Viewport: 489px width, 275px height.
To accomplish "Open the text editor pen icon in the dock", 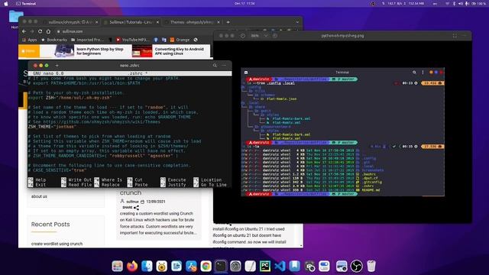I will click(x=250, y=266).
